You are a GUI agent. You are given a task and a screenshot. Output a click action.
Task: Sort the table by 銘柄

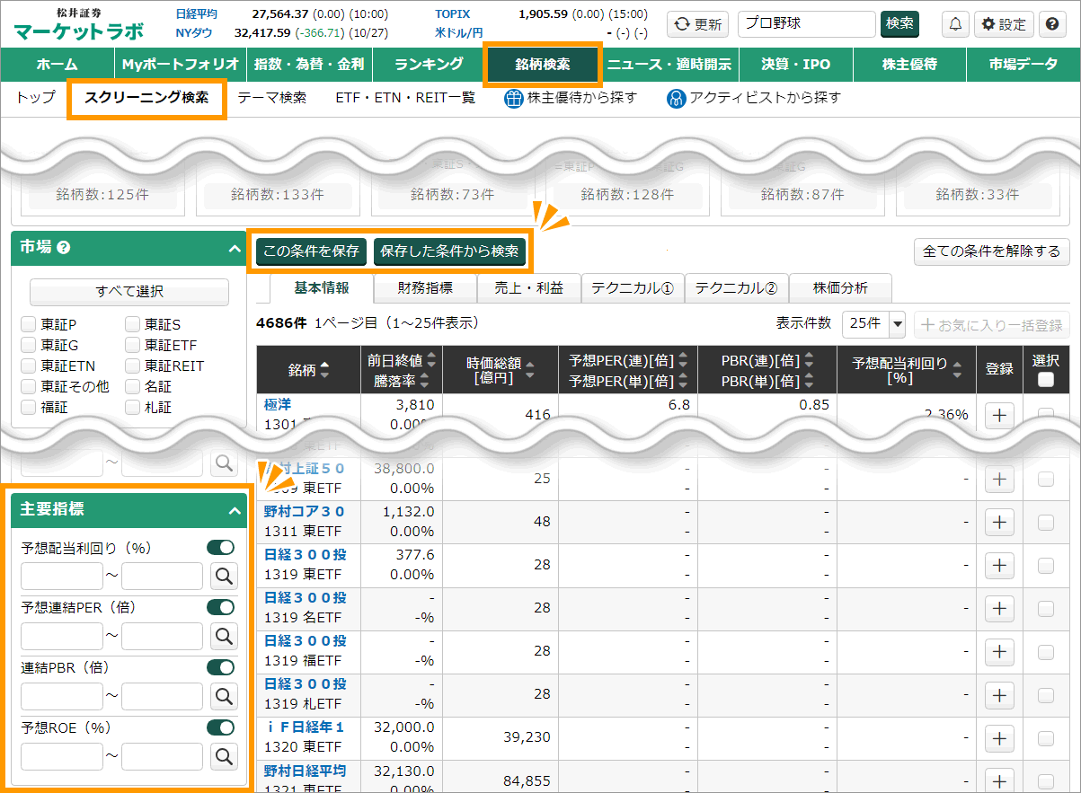click(324, 370)
